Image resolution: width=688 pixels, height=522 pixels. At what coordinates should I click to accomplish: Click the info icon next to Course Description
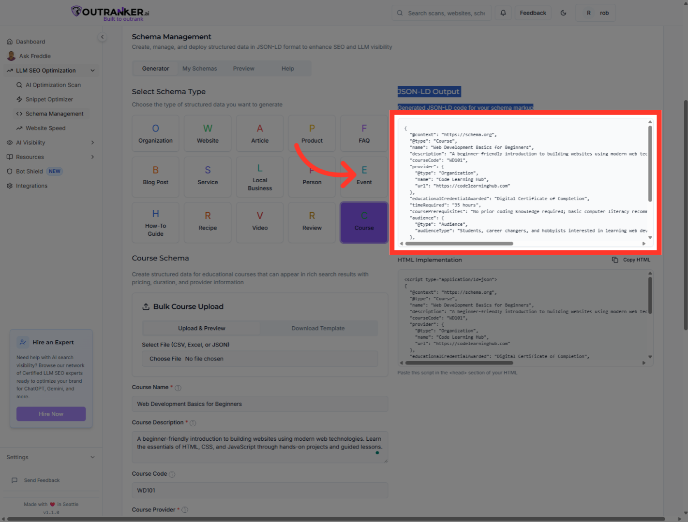(x=193, y=423)
